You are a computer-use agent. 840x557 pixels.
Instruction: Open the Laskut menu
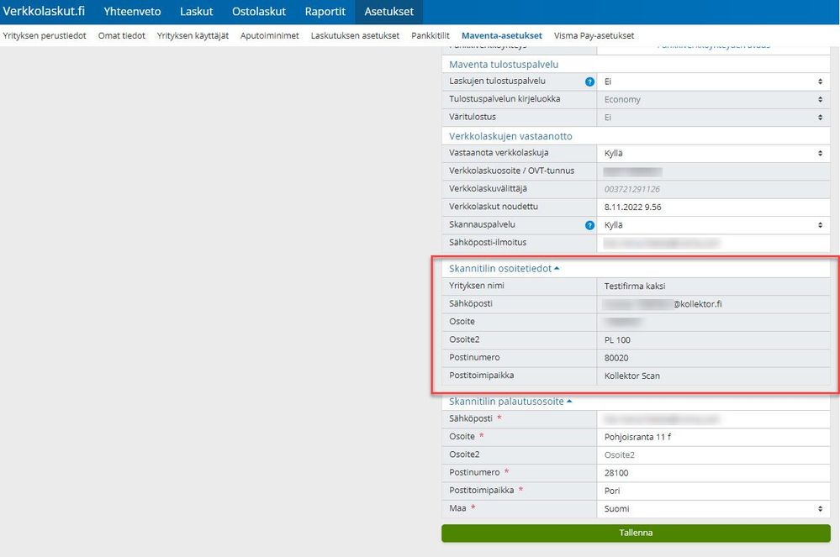(197, 11)
